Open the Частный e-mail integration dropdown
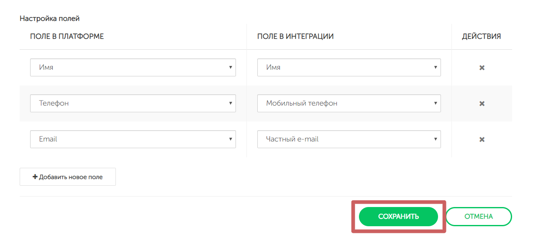 point(348,139)
